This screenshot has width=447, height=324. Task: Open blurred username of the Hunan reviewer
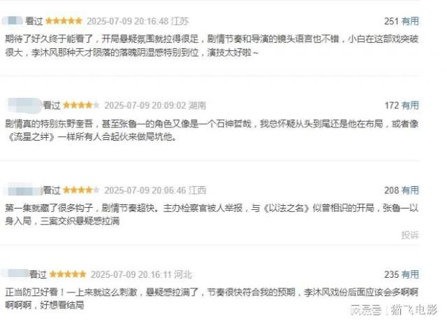24,105
